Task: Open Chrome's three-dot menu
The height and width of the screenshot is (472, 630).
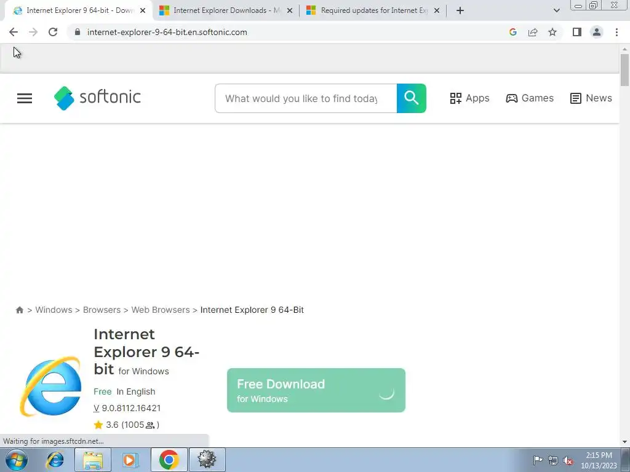Action: tap(616, 32)
